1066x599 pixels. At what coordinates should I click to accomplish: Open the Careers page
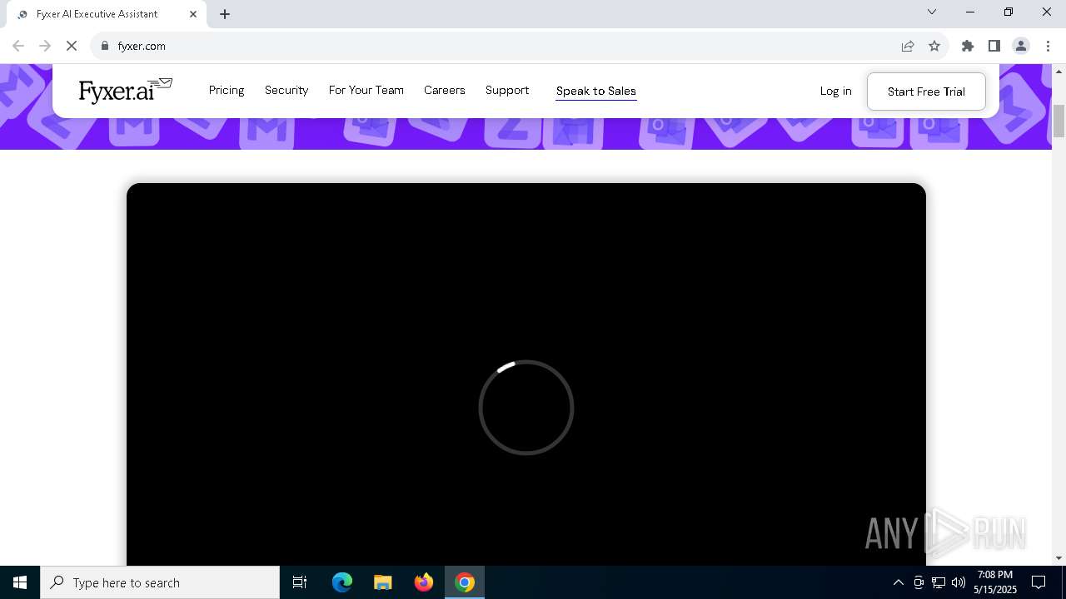click(x=445, y=90)
